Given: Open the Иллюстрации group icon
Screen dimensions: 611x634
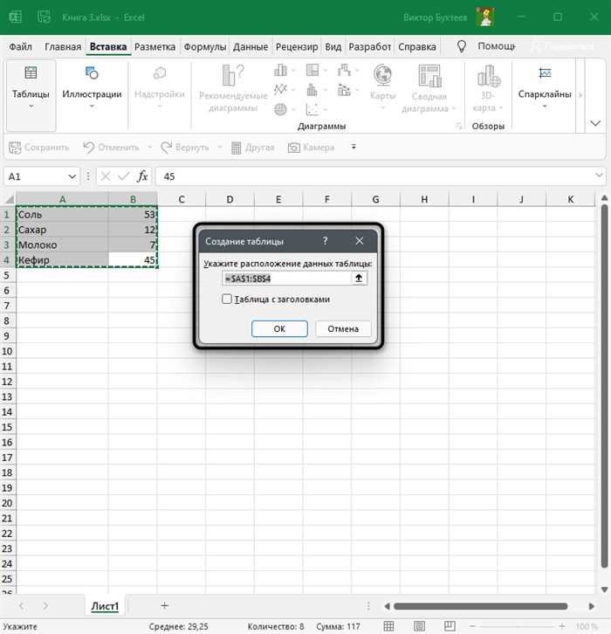Looking at the screenshot, I should (x=92, y=73).
